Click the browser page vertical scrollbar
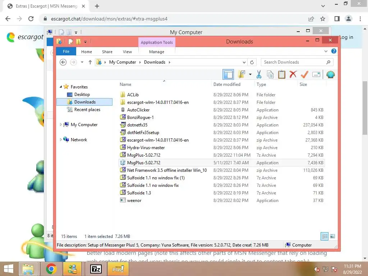Image resolution: width=368 pixels, height=276 pixels. pyautogui.click(x=365, y=108)
